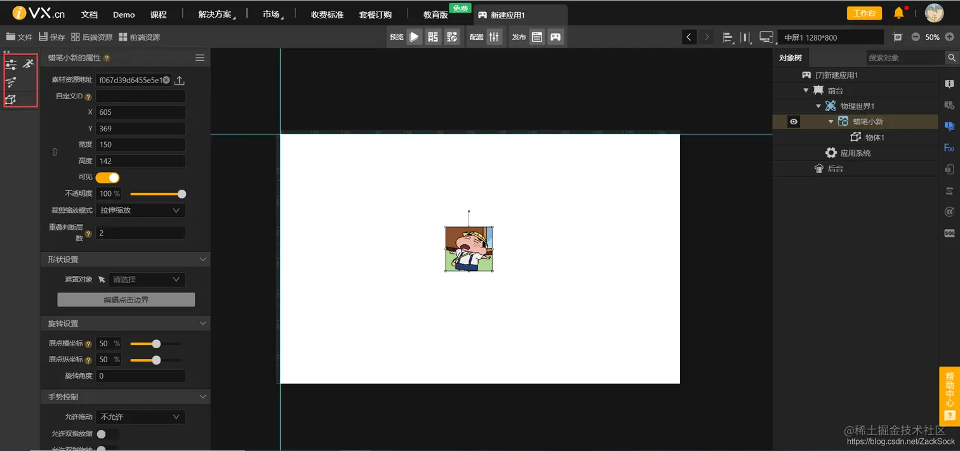Open the 课程 menu
The width and height of the screenshot is (960, 451).
[159, 15]
